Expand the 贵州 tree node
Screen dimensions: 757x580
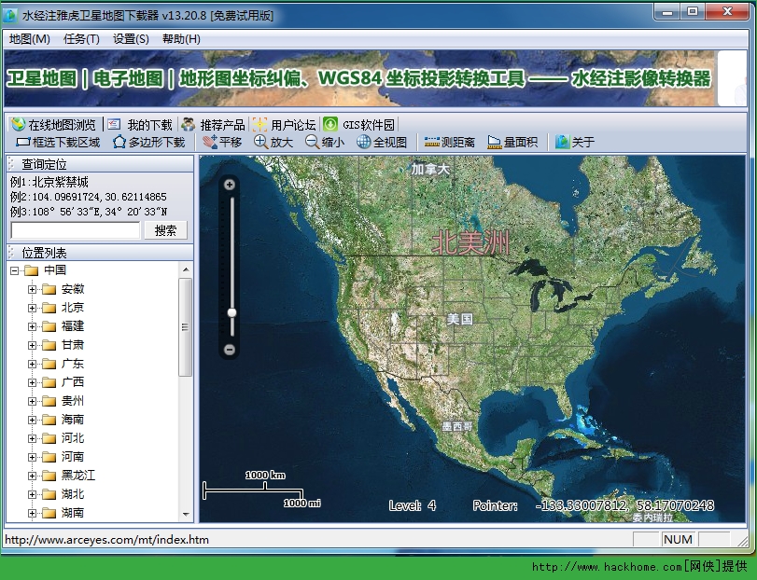[32, 401]
